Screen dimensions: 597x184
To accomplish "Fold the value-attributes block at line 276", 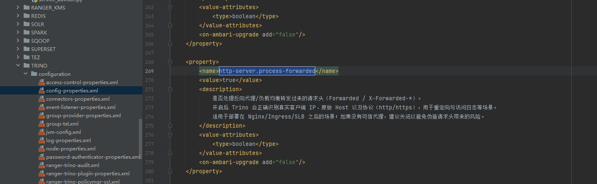I will 170,135.
